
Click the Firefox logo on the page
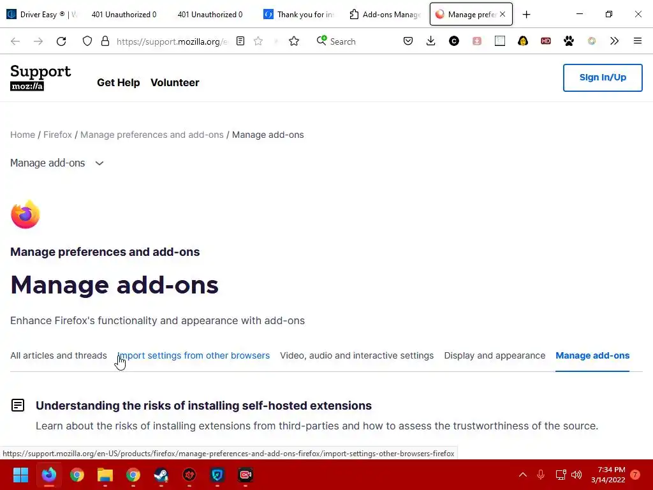[26, 214]
